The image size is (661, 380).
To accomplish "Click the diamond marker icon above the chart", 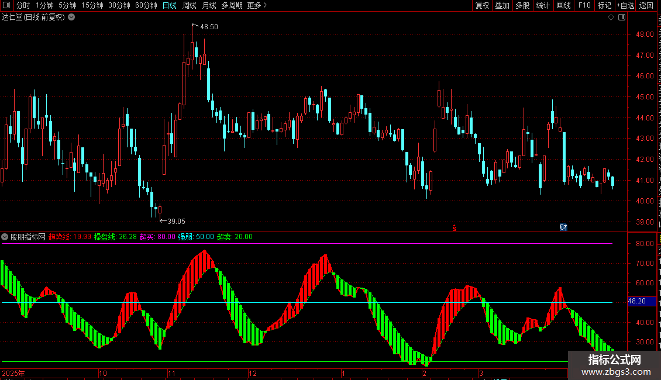I will click(611, 18).
